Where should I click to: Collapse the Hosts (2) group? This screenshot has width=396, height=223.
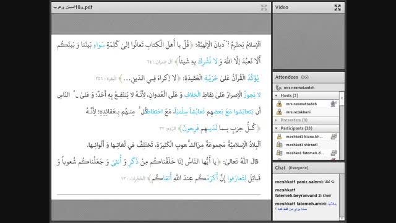(x=277, y=95)
